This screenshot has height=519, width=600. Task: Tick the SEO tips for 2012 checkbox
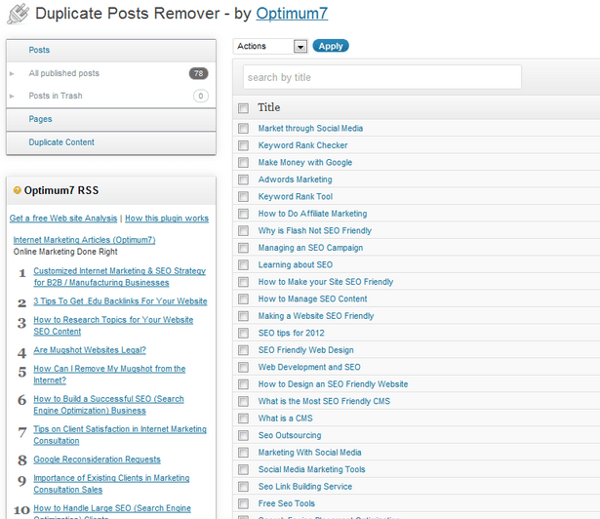point(243,333)
